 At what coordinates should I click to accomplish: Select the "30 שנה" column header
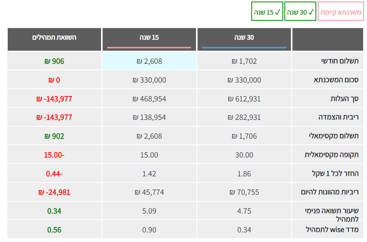[244, 38]
